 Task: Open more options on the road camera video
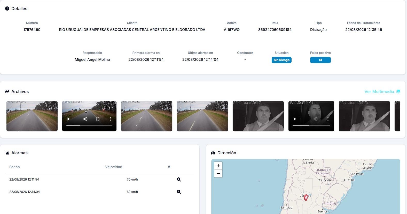110,119
